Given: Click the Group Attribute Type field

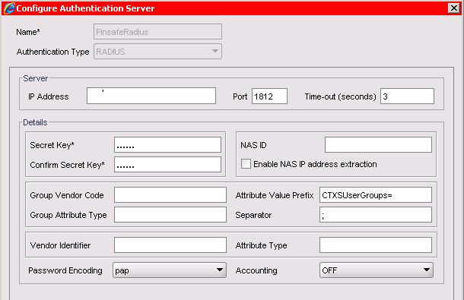Looking at the screenshot, I should pos(170,215).
